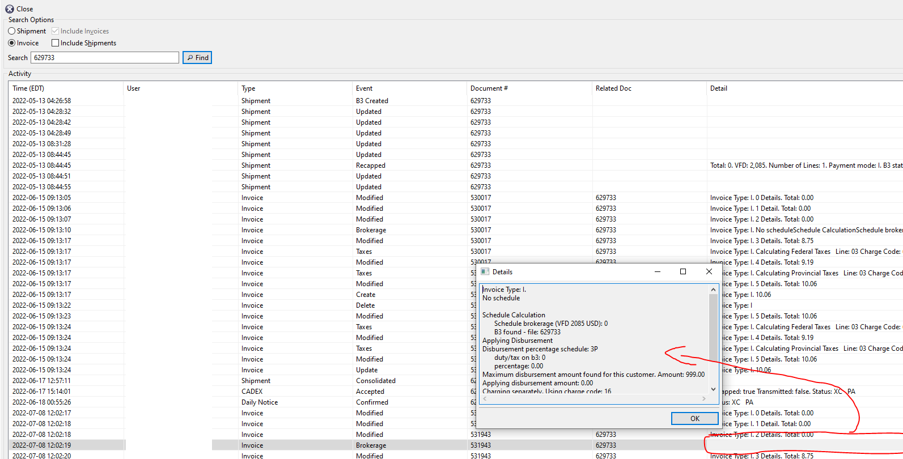Screen dimensions: 903x459
Task: Select the Shipment radio button
Action: click(11, 31)
